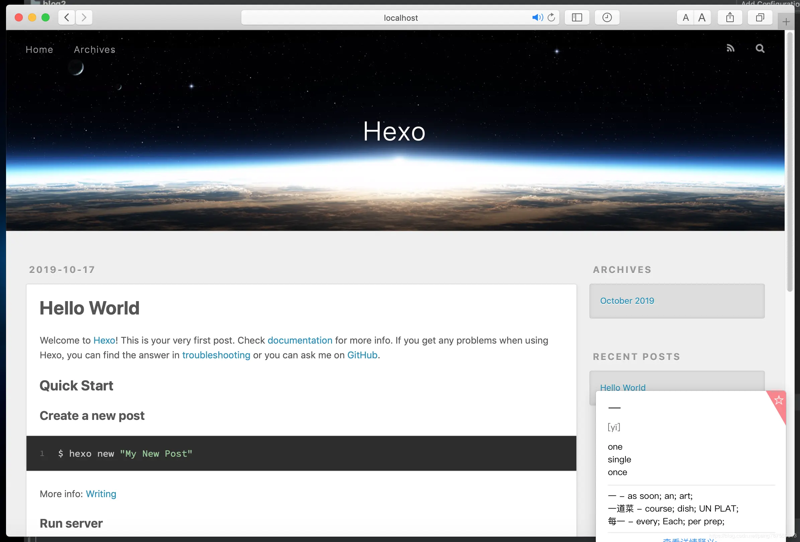Open the blog search icon
Screen dimensions: 800x542
(760, 49)
